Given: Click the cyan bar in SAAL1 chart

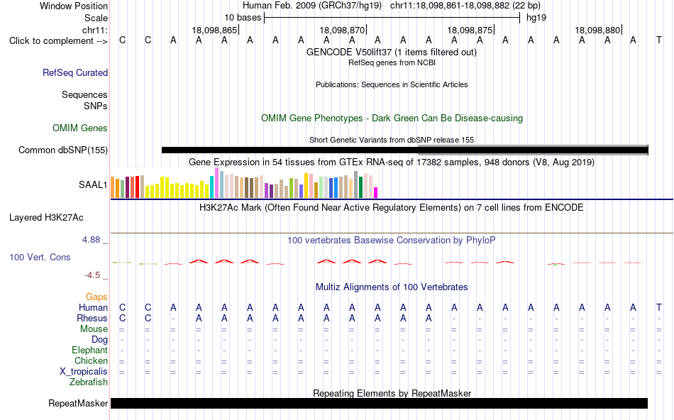Looking at the screenshot, I should [211, 187].
